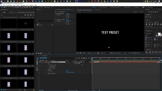Select the Hand tool
The width and height of the screenshot is (162, 91).
4,7
